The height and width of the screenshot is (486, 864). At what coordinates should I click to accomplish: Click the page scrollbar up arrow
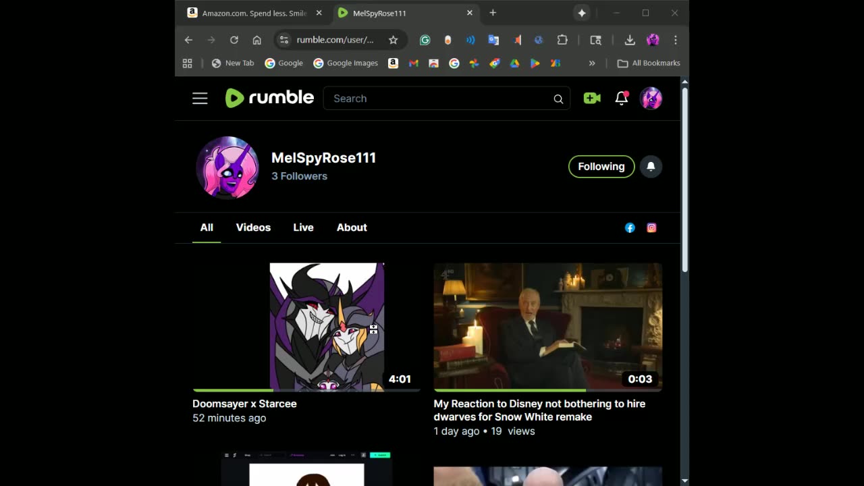[684, 82]
